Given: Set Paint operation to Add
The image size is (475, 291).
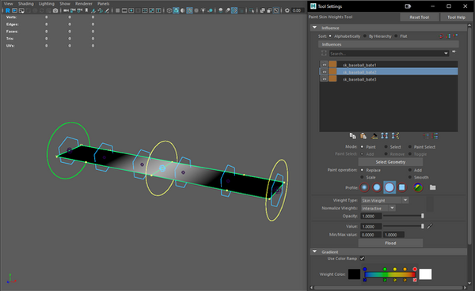Looking at the screenshot, I should point(410,170).
